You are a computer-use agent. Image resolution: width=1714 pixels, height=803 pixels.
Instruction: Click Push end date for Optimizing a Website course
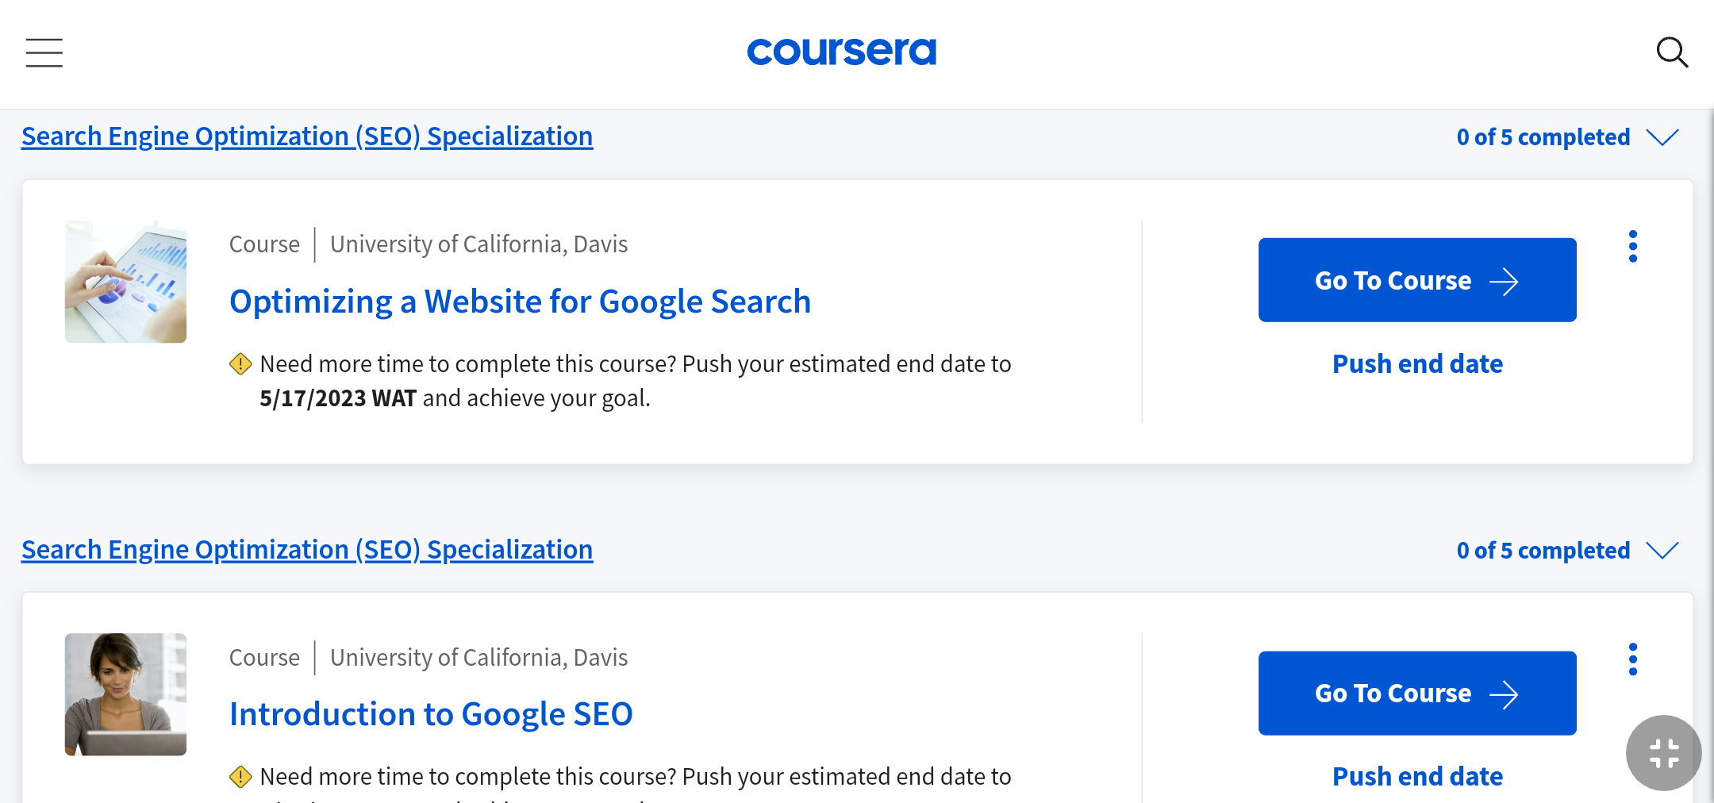[x=1417, y=363]
